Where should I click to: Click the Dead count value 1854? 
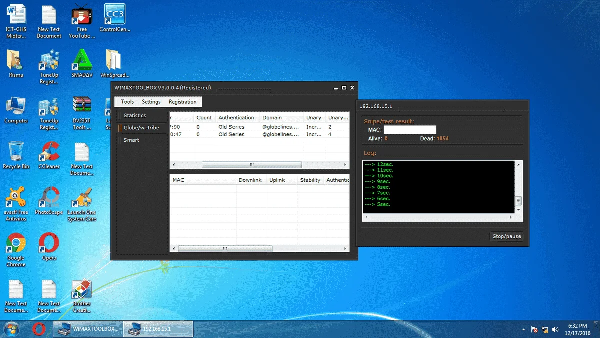pos(442,138)
